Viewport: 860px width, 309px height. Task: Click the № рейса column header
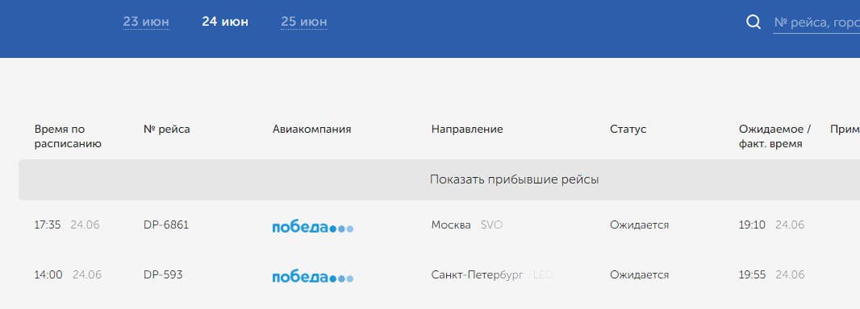pyautogui.click(x=167, y=129)
